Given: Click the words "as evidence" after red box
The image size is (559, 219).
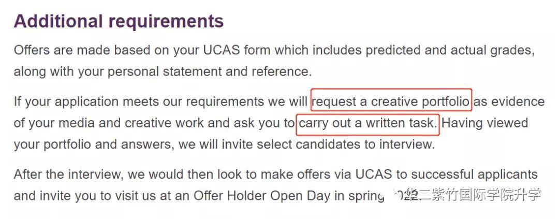Looking at the screenshot, I should (509, 101).
